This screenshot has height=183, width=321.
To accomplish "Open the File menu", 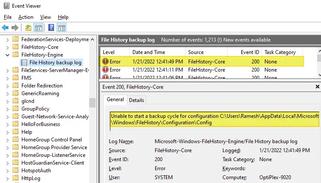I will (x=8, y=17).
